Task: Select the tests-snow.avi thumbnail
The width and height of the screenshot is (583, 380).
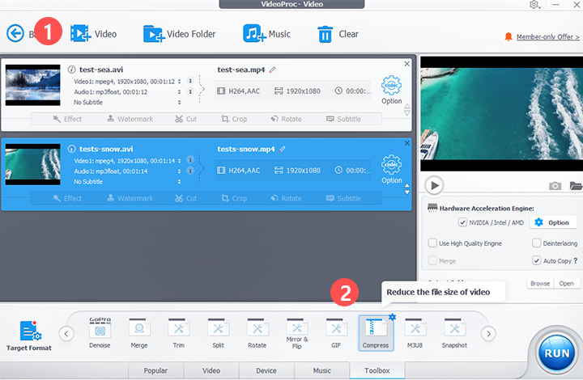Action: coord(32,164)
